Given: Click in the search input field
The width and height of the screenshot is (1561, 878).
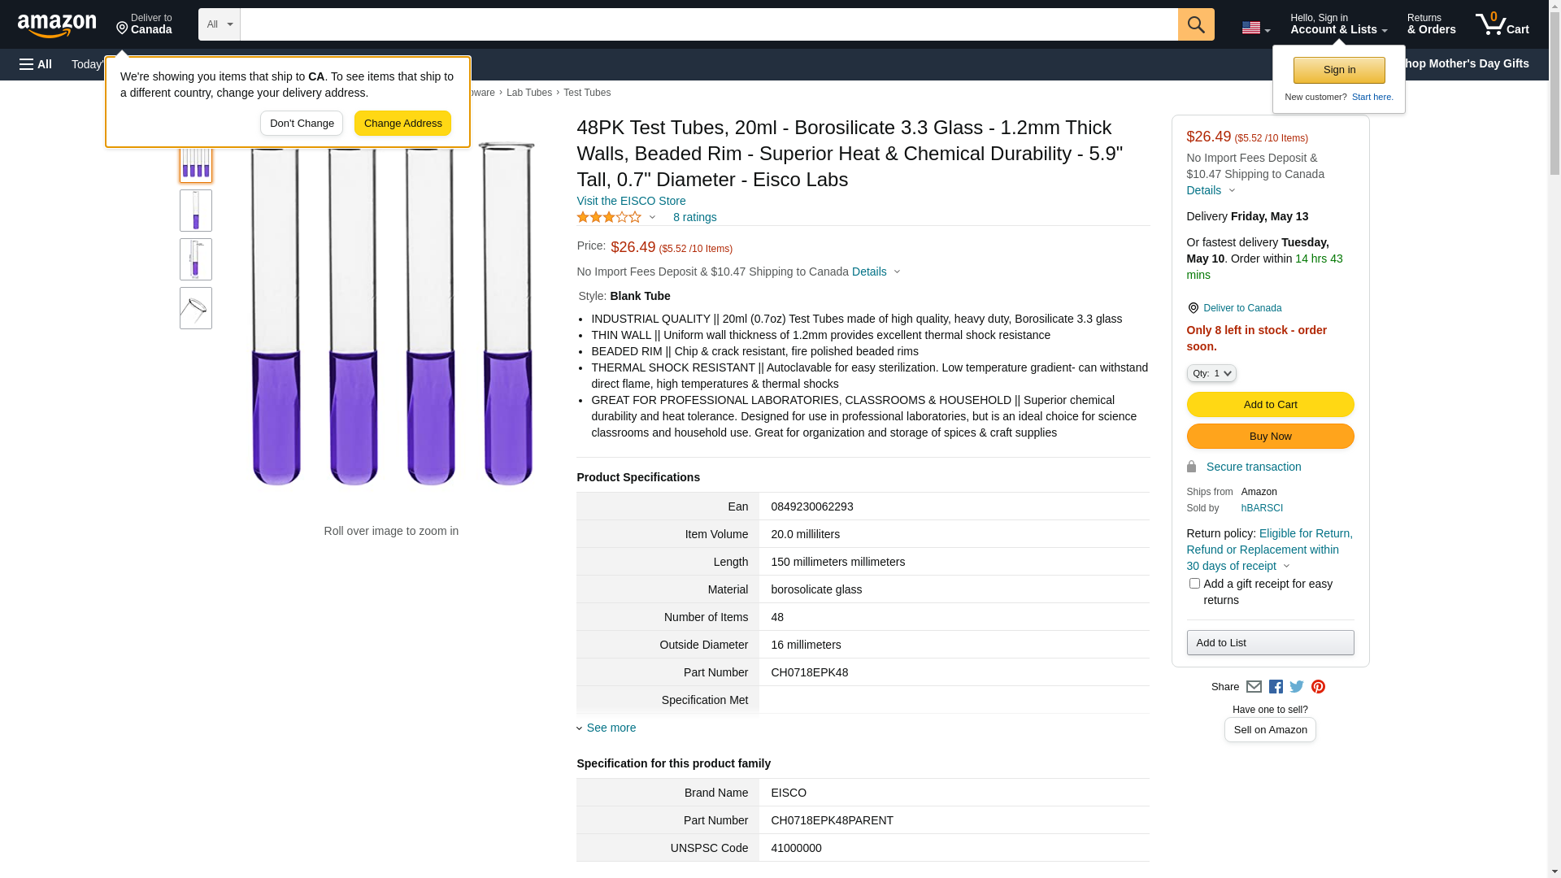Looking at the screenshot, I should (x=707, y=24).
